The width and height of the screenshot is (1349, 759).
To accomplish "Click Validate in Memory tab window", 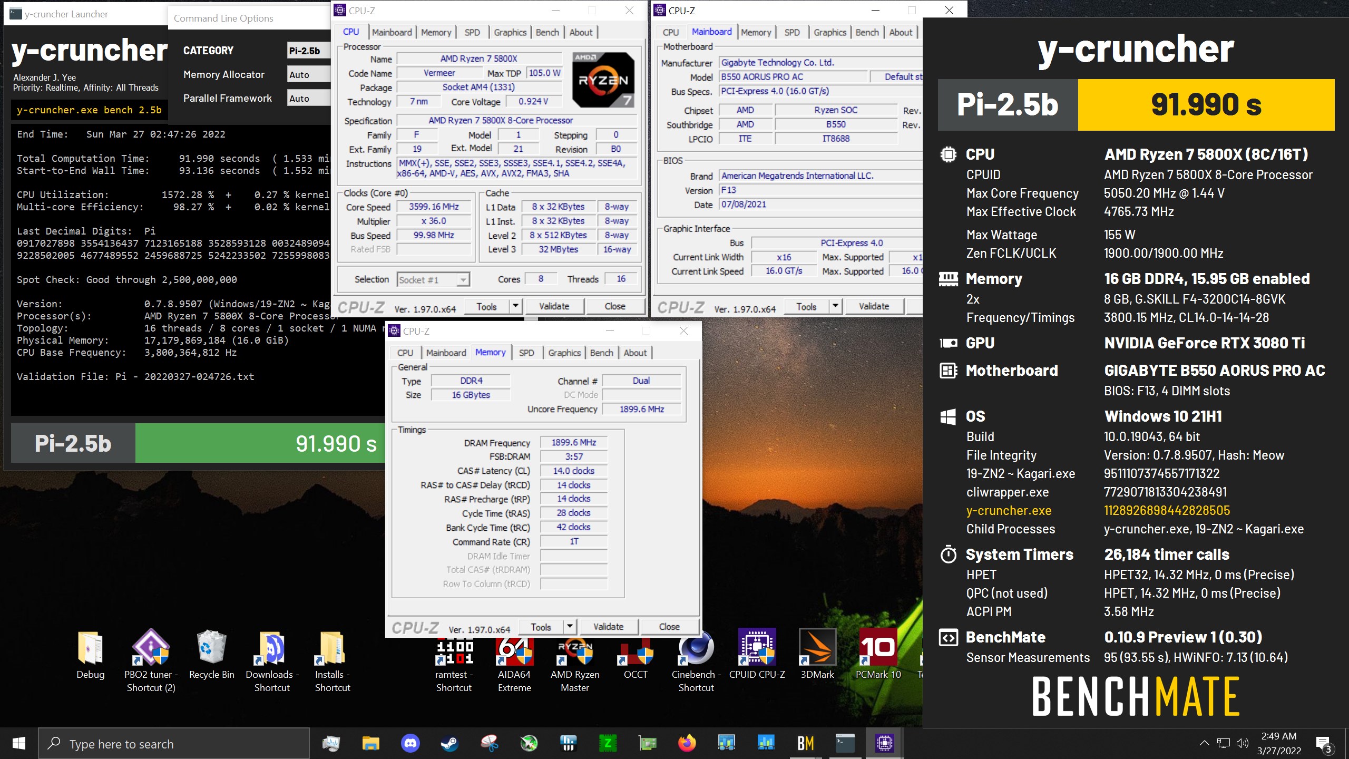I will (608, 627).
